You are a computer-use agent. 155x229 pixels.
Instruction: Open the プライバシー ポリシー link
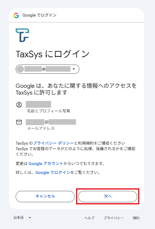53,143
